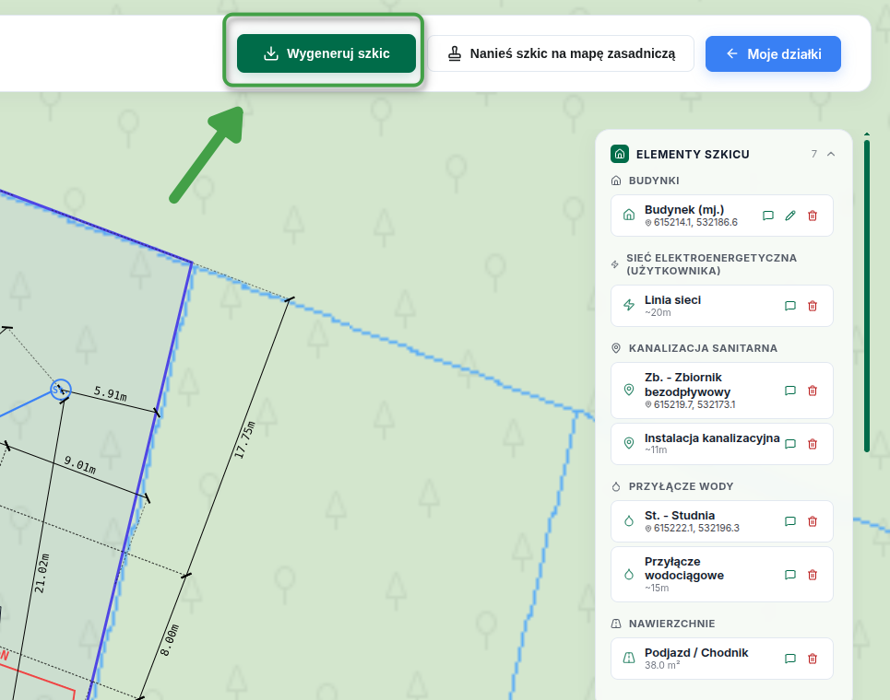Remove Zbiornik bezodpływowy from the list

pyautogui.click(x=813, y=391)
